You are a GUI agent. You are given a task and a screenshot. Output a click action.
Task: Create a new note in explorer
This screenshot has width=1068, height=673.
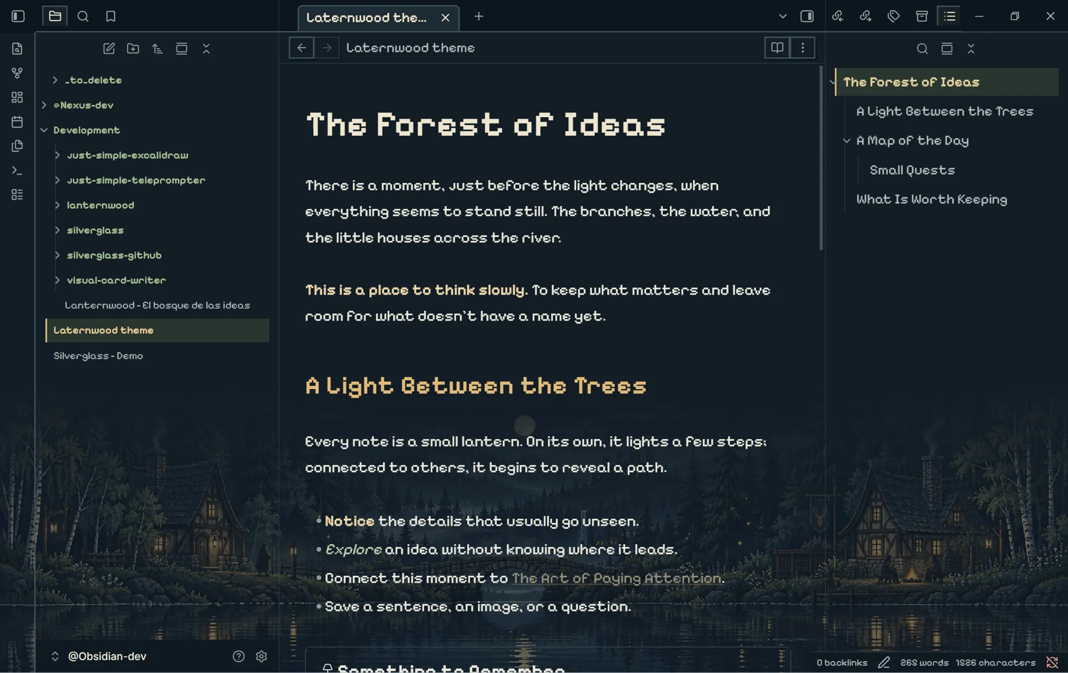coord(109,49)
